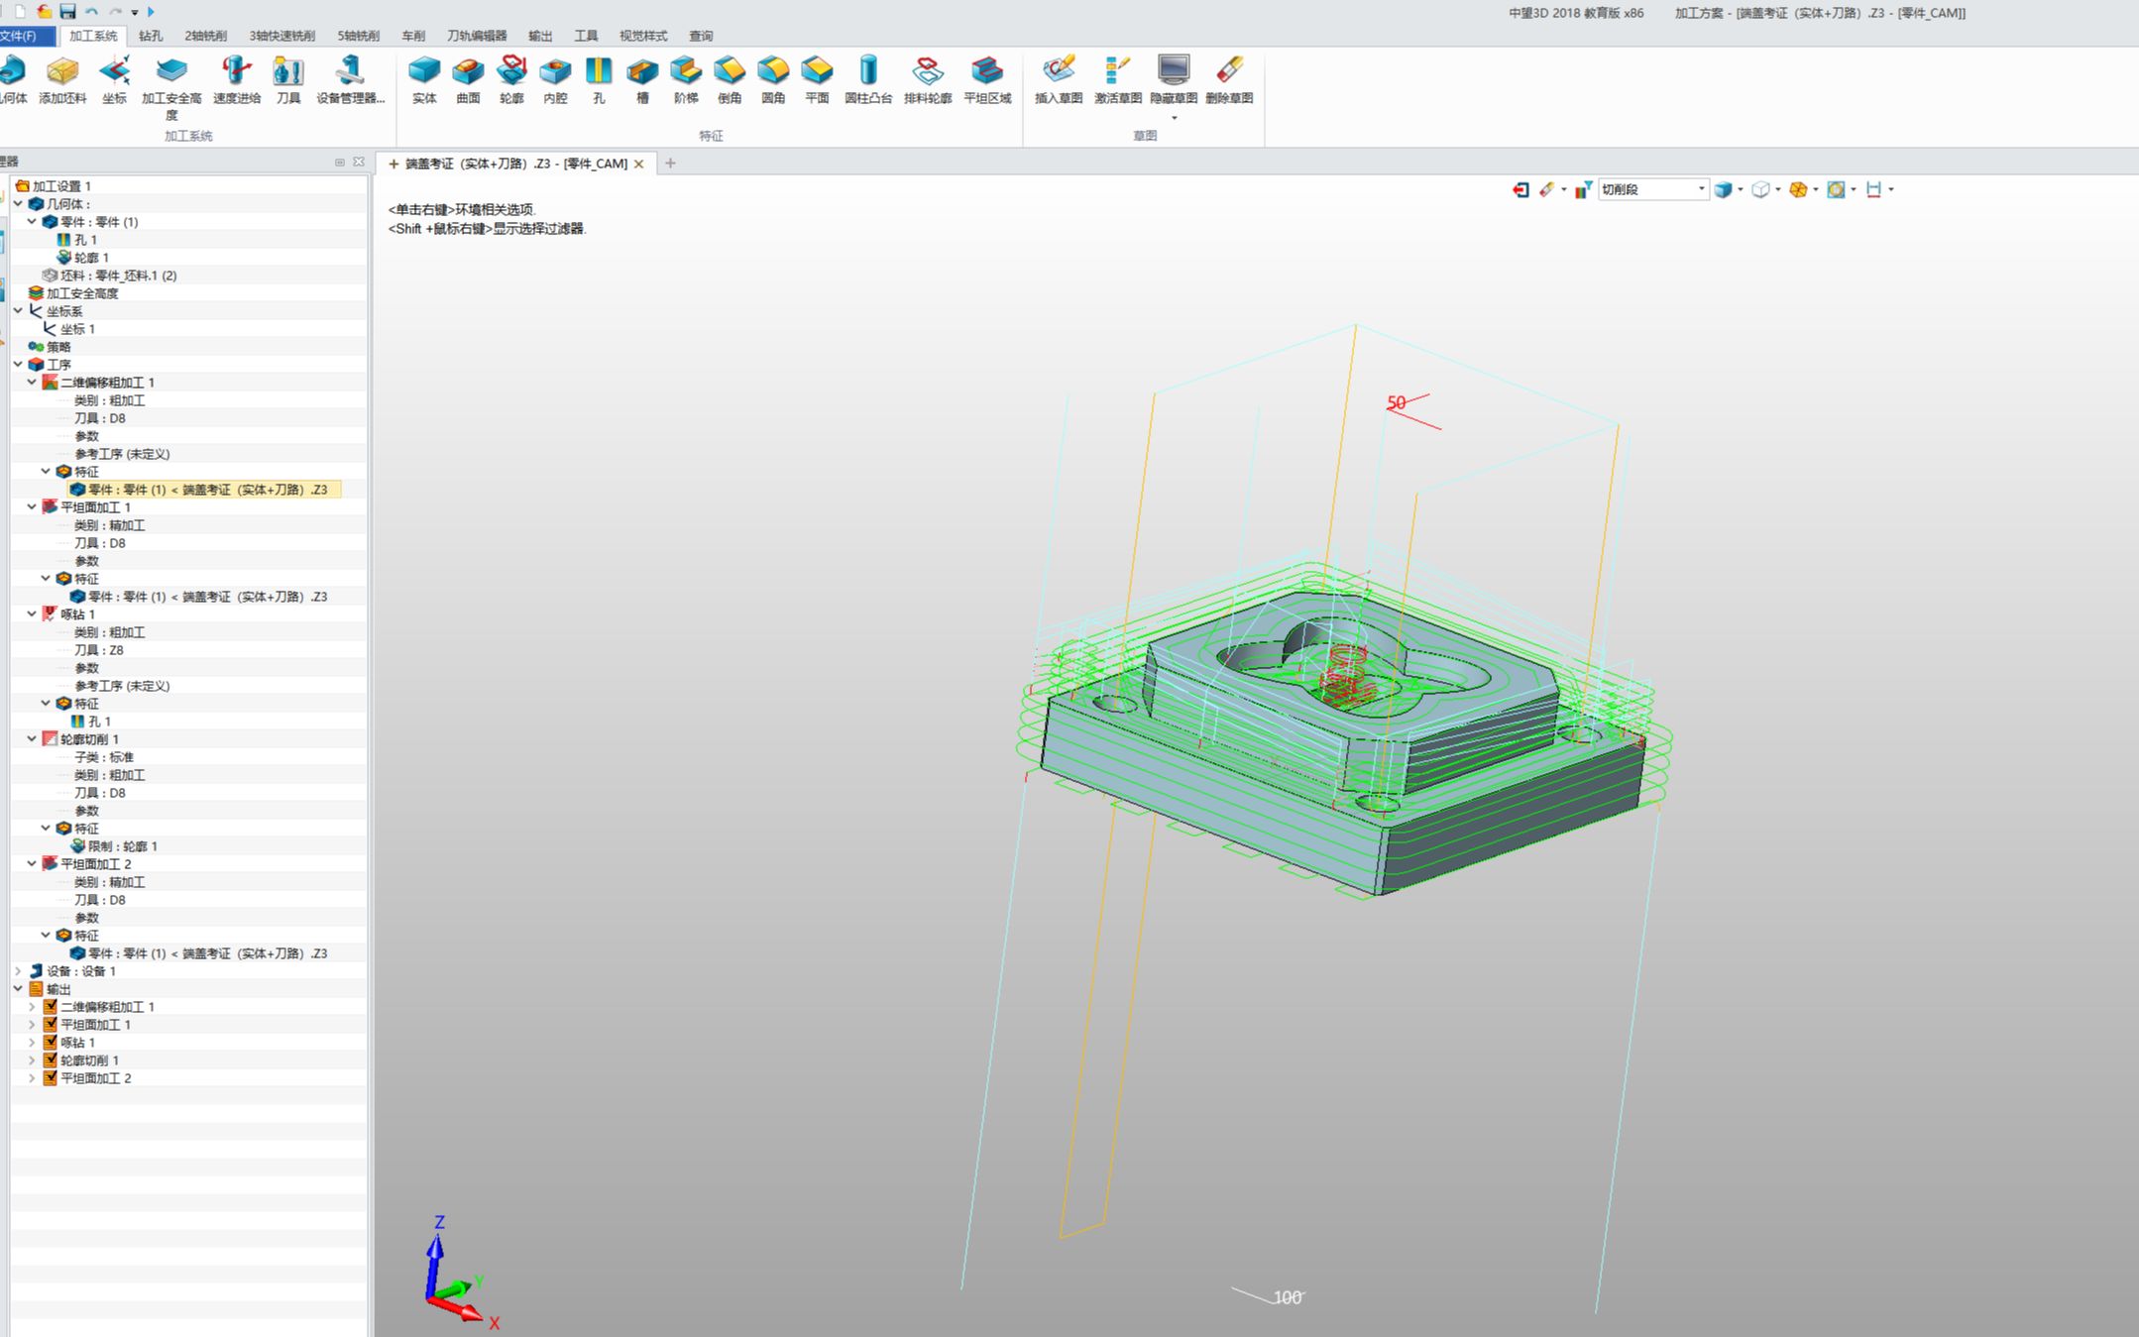The width and height of the screenshot is (2139, 1337).
Task: Switch to the 钻孔 ribbon tab
Action: pyautogui.click(x=151, y=36)
